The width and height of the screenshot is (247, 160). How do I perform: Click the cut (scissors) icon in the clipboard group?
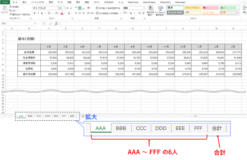pyautogui.click(x=11, y=7)
